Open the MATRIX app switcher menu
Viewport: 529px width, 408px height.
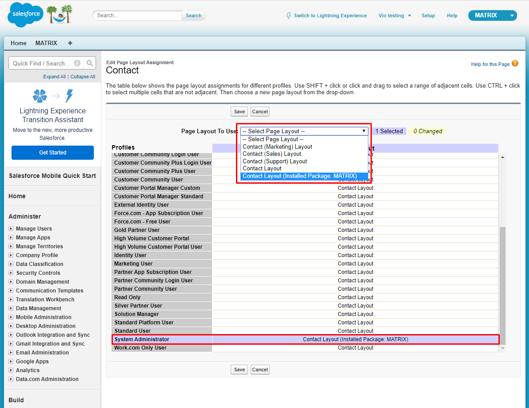click(492, 15)
